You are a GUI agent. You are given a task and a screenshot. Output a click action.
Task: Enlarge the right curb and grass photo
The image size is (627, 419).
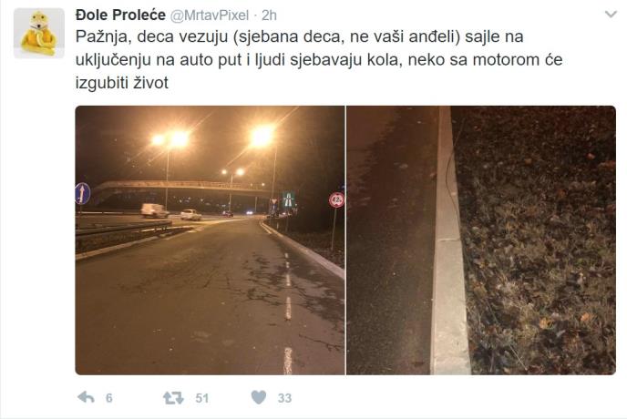point(481,240)
